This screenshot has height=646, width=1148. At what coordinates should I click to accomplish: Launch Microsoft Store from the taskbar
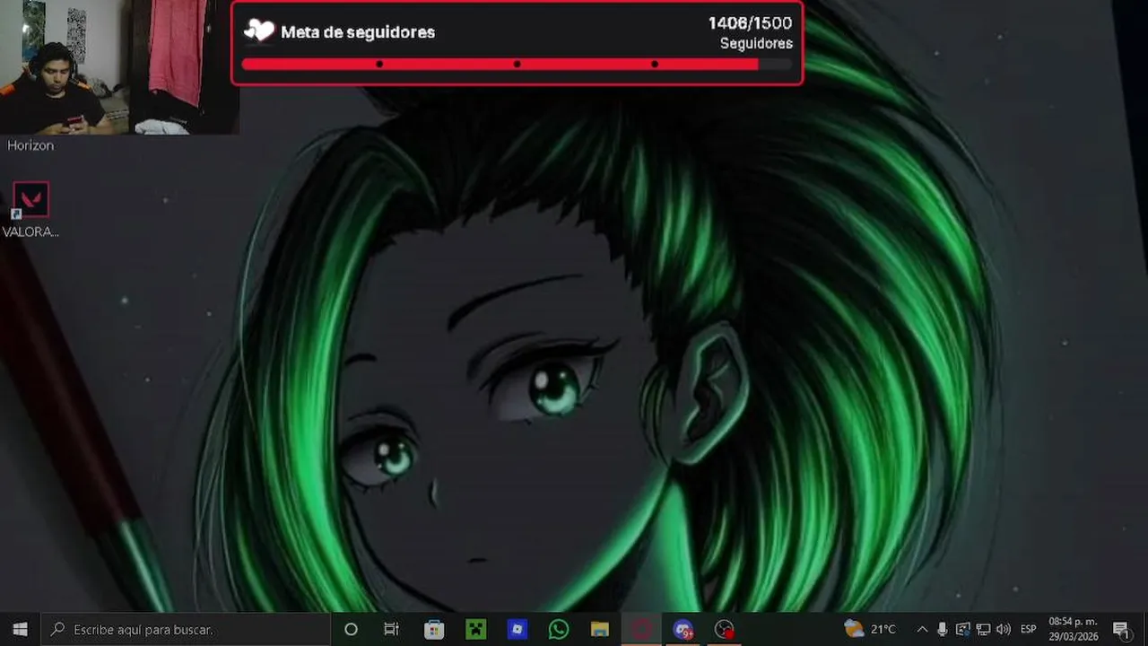point(434,629)
